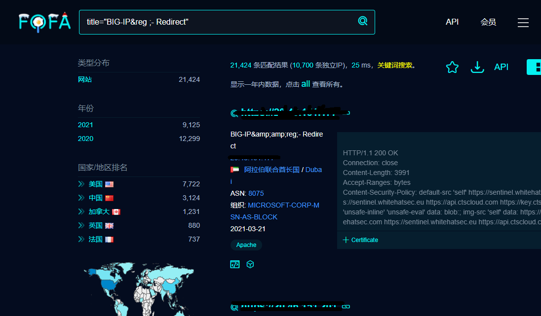
Task: Click the FOFA logo
Action: [45, 22]
